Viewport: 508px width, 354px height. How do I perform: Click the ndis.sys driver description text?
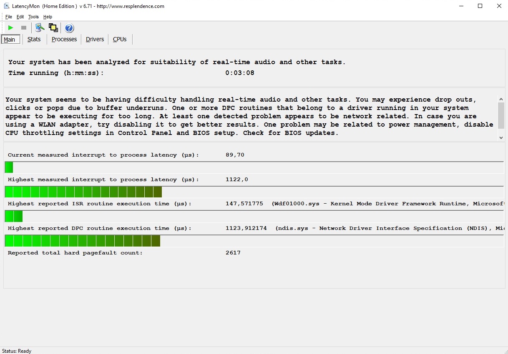pos(390,228)
